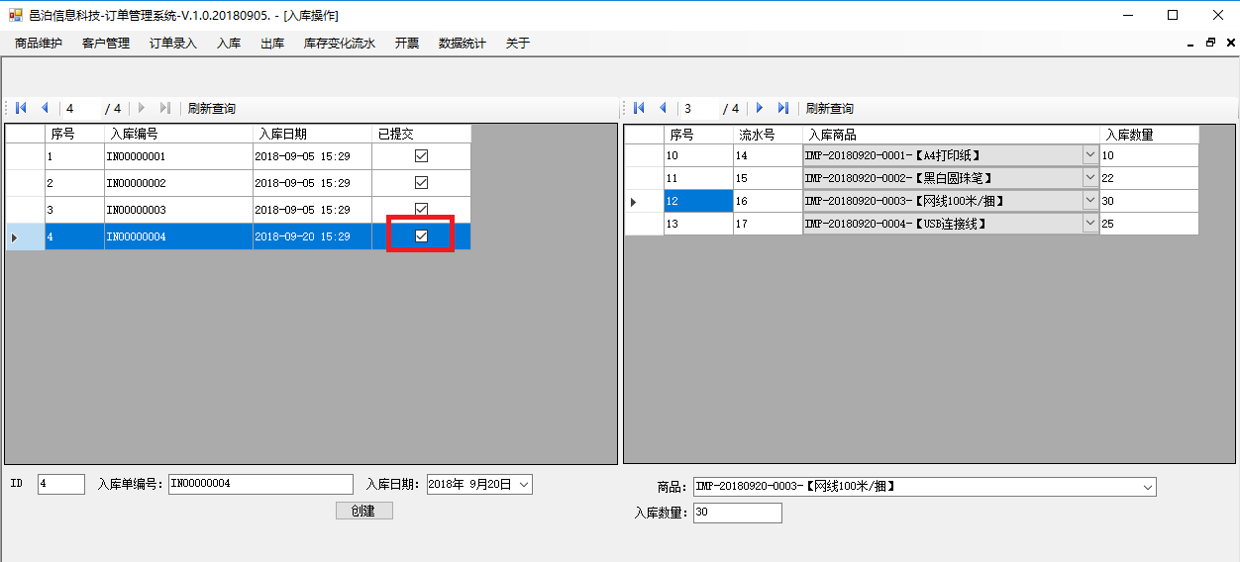The width and height of the screenshot is (1240, 562).
Task: Click the 创建 button
Action: point(364,511)
